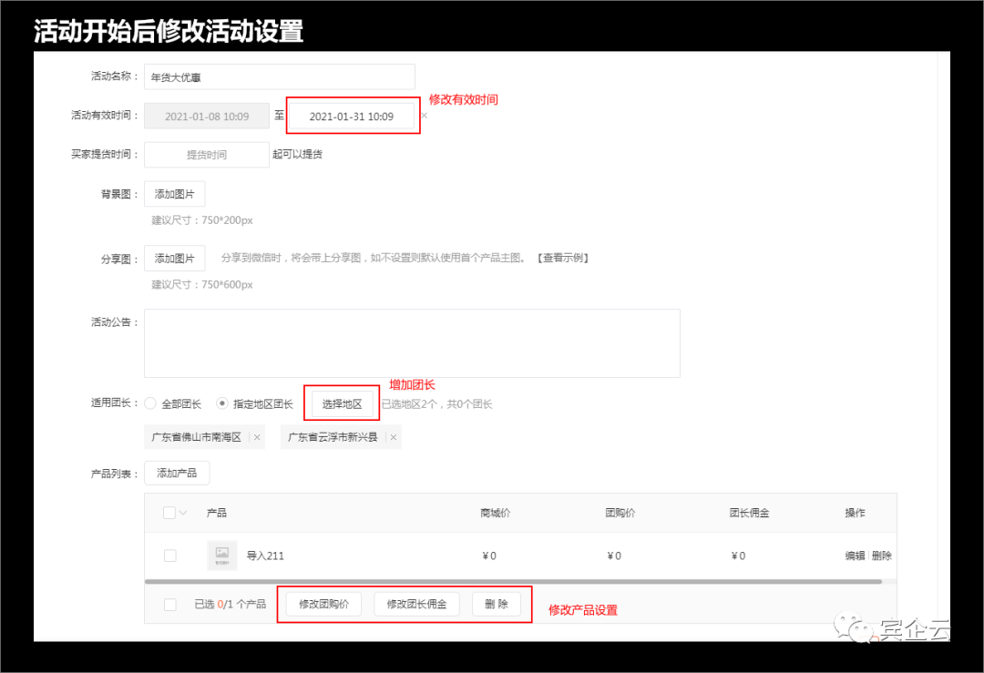Viewport: 984px width, 673px height.
Task: Click the 选择地区 button
Action: pos(342,403)
